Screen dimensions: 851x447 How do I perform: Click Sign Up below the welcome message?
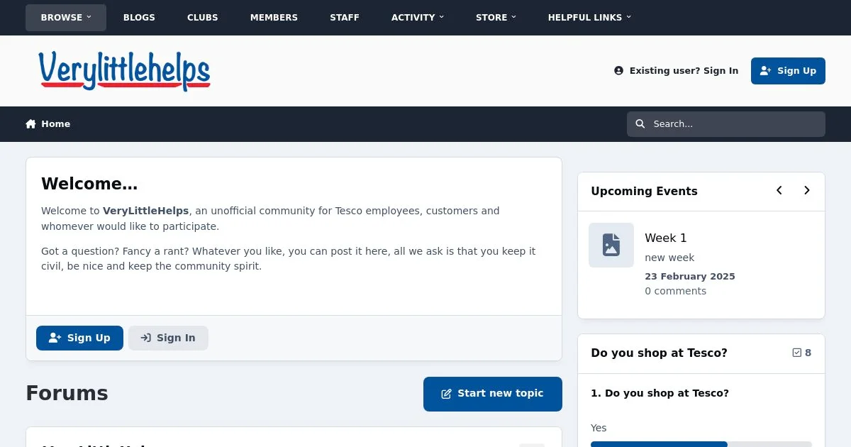79,338
